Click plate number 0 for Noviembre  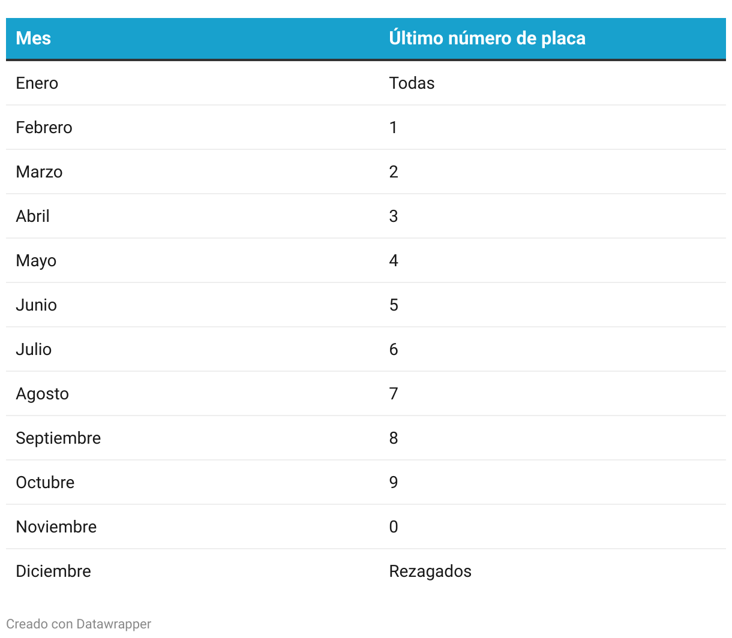coord(394,526)
